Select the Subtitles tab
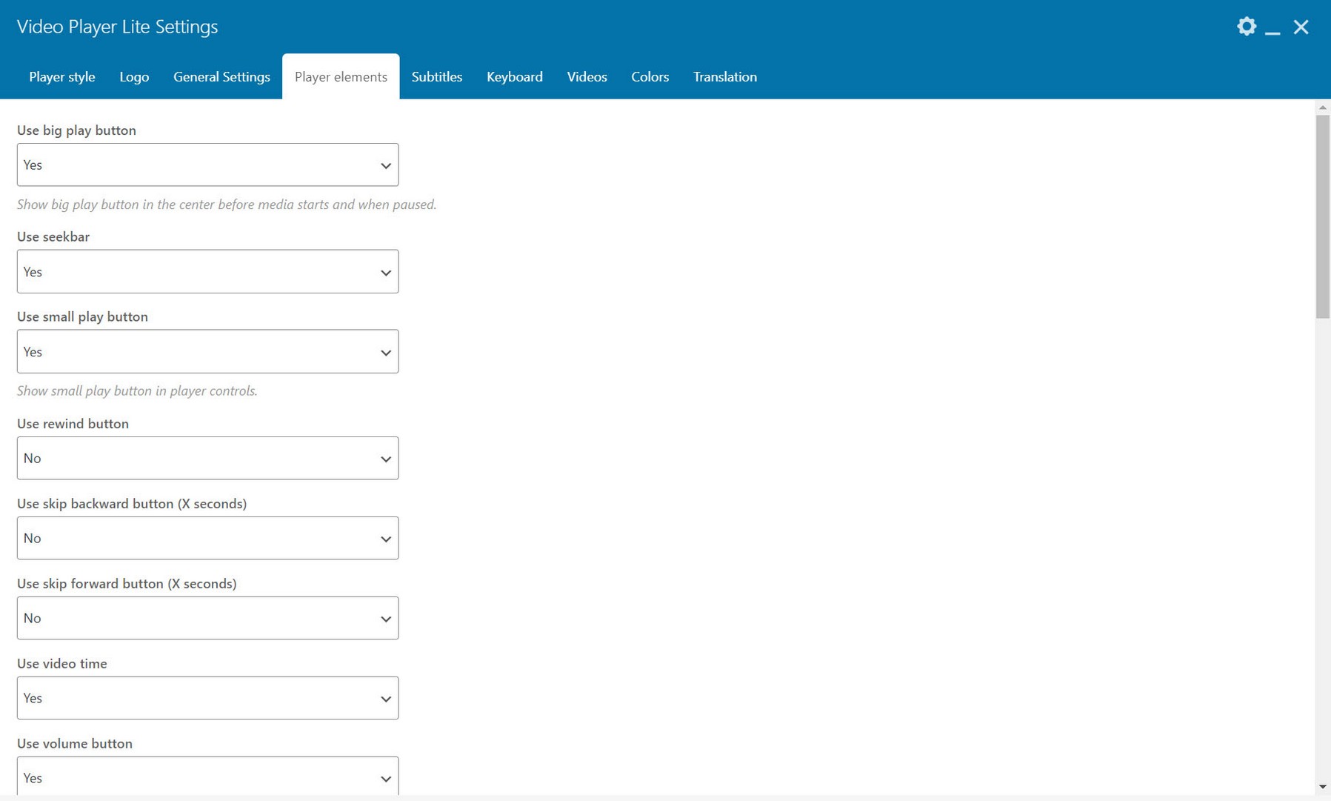 [436, 77]
